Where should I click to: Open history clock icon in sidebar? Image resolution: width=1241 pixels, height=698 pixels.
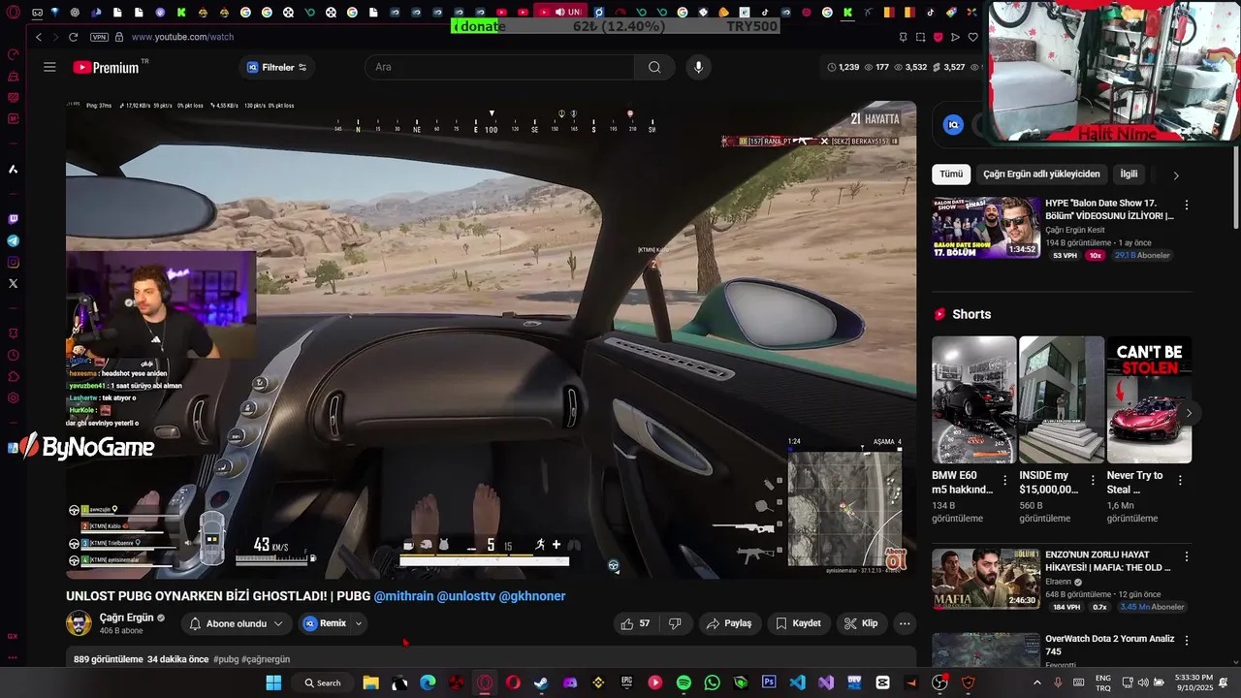pos(13,355)
